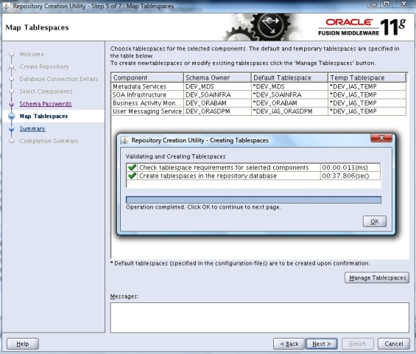Click the 00:00.013(ms) duration value

tap(345, 167)
